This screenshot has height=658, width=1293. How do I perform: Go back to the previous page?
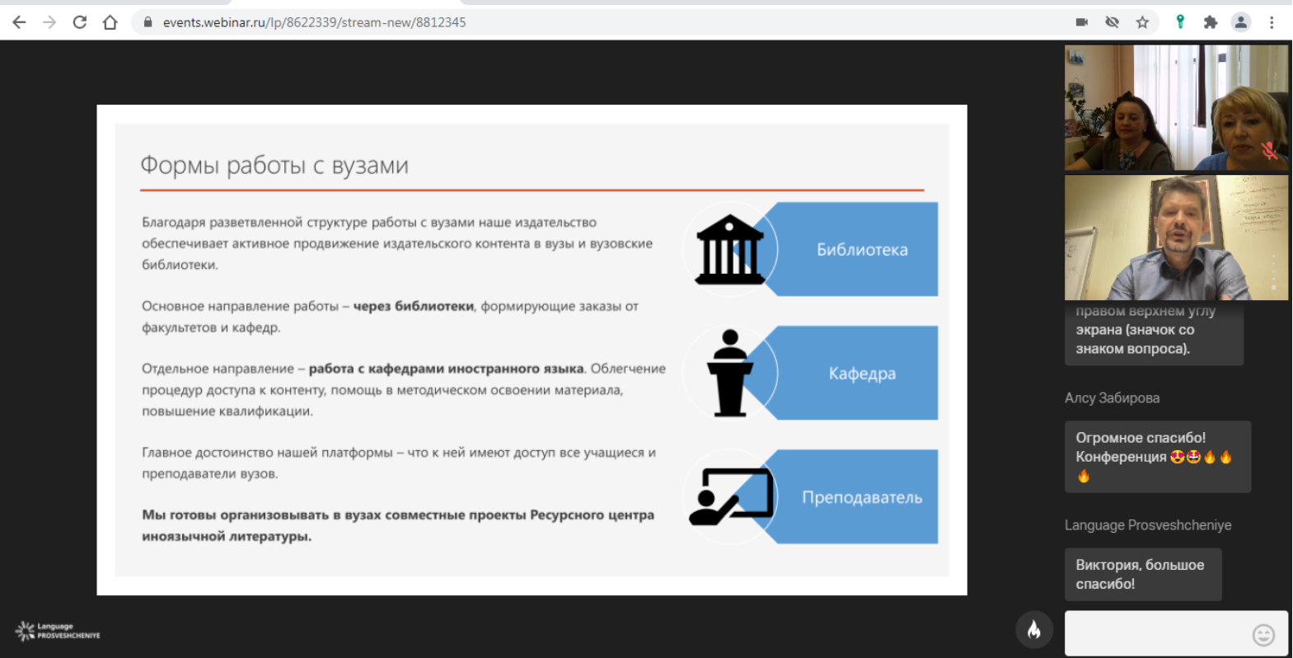(19, 22)
